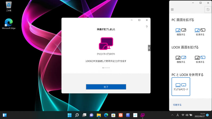Launch Edge from the taskbar
Image resolution: width=212 pixels, height=119 pixels.
(x=106, y=115)
